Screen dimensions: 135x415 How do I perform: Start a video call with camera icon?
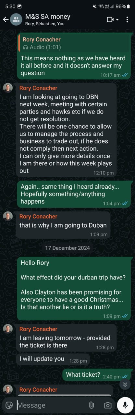click(110, 19)
